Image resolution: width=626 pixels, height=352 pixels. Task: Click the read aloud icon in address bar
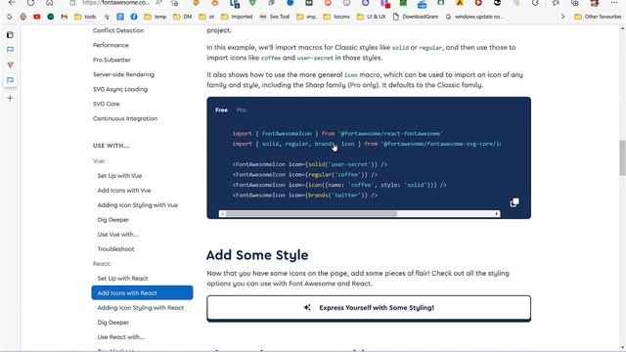point(158,3)
